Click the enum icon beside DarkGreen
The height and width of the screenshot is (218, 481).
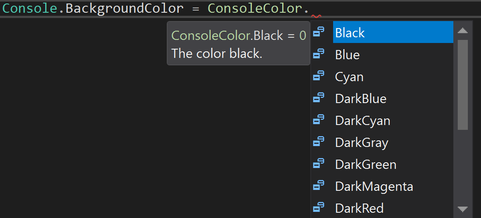pos(319,164)
